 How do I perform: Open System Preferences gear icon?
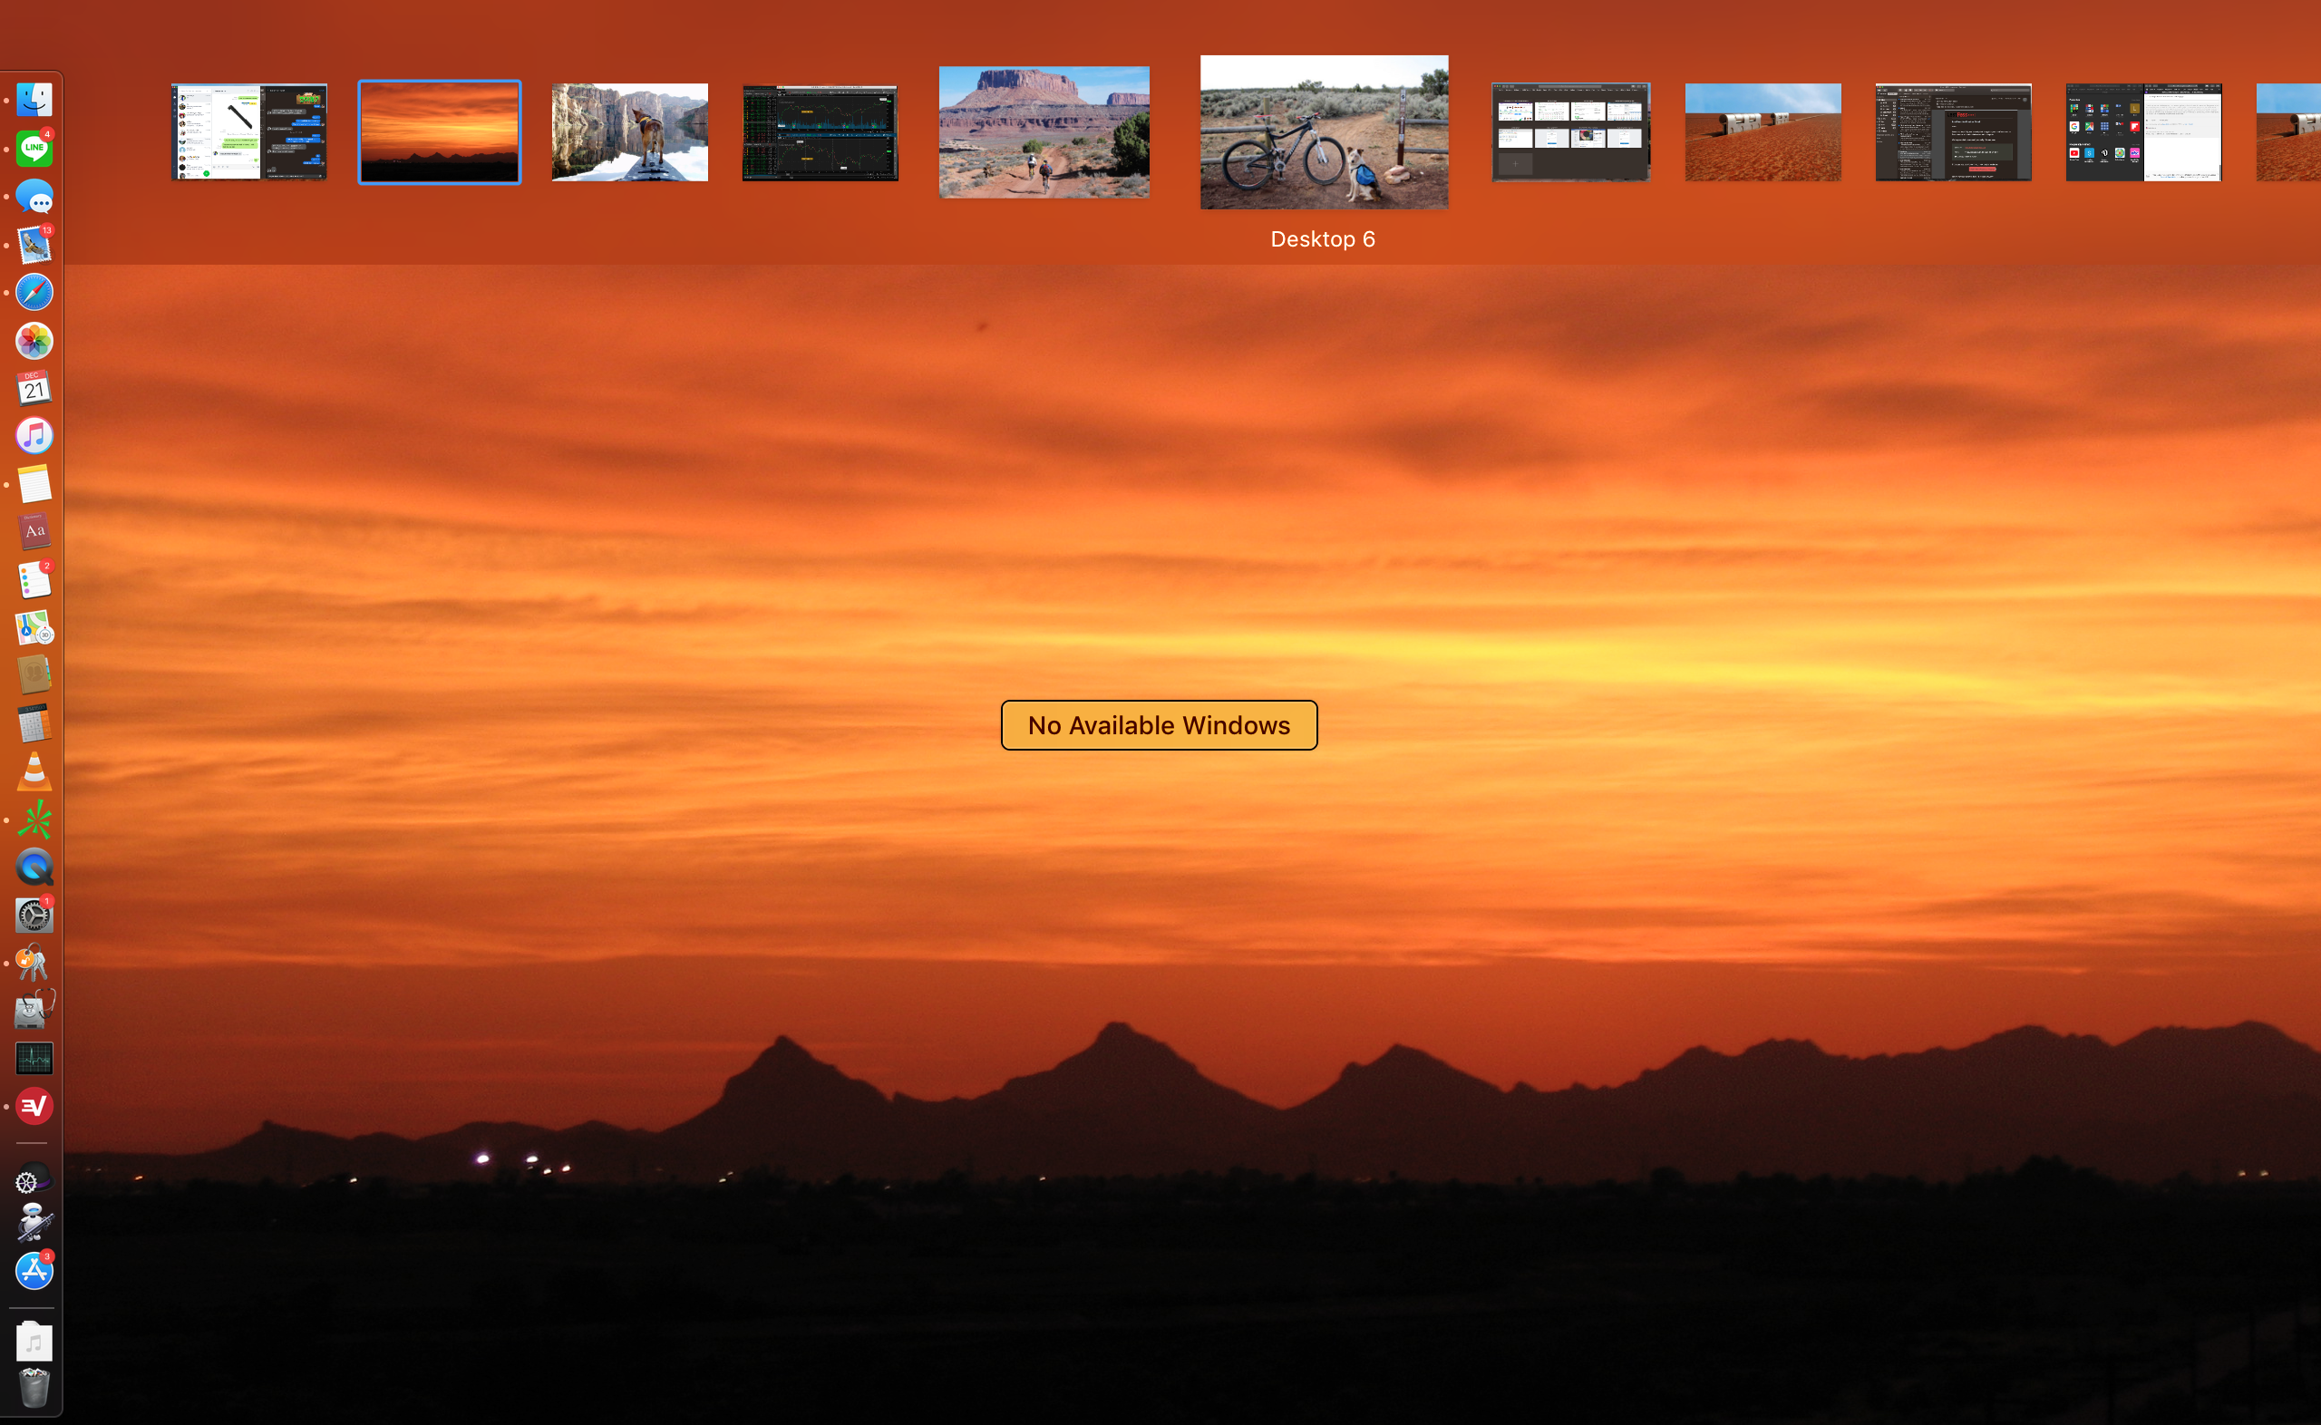click(34, 916)
